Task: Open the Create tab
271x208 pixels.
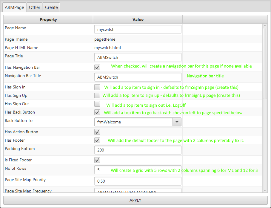Action: [51, 7]
